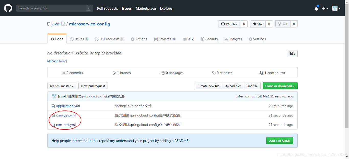Click Edit description button
Viewport: 349px width, 159px height.
point(292,53)
